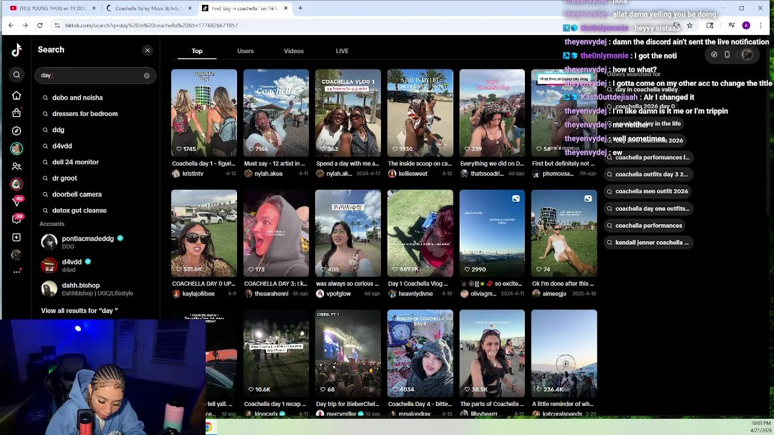This screenshot has width=774, height=435.
Task: Open Chrome three-dot menu
Action: coord(760,25)
